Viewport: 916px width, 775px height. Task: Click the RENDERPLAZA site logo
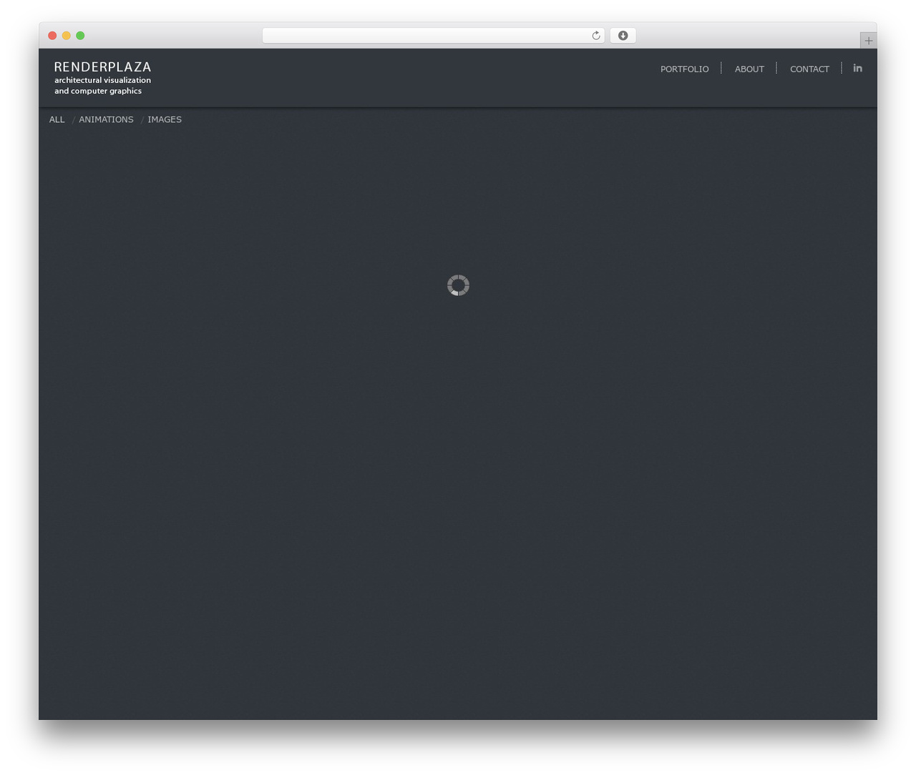point(102,67)
